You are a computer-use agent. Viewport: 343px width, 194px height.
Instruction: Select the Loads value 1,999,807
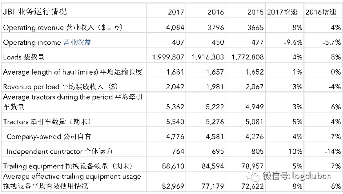[x=168, y=57]
